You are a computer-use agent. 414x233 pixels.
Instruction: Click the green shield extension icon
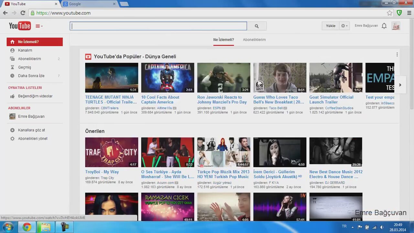tap(399, 13)
